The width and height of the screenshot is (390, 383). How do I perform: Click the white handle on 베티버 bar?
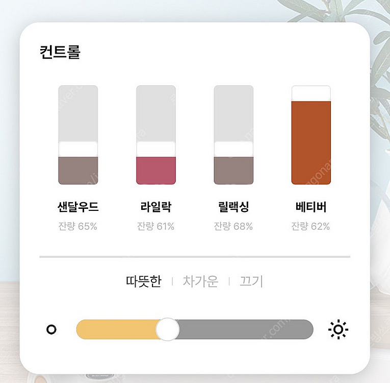(x=311, y=93)
